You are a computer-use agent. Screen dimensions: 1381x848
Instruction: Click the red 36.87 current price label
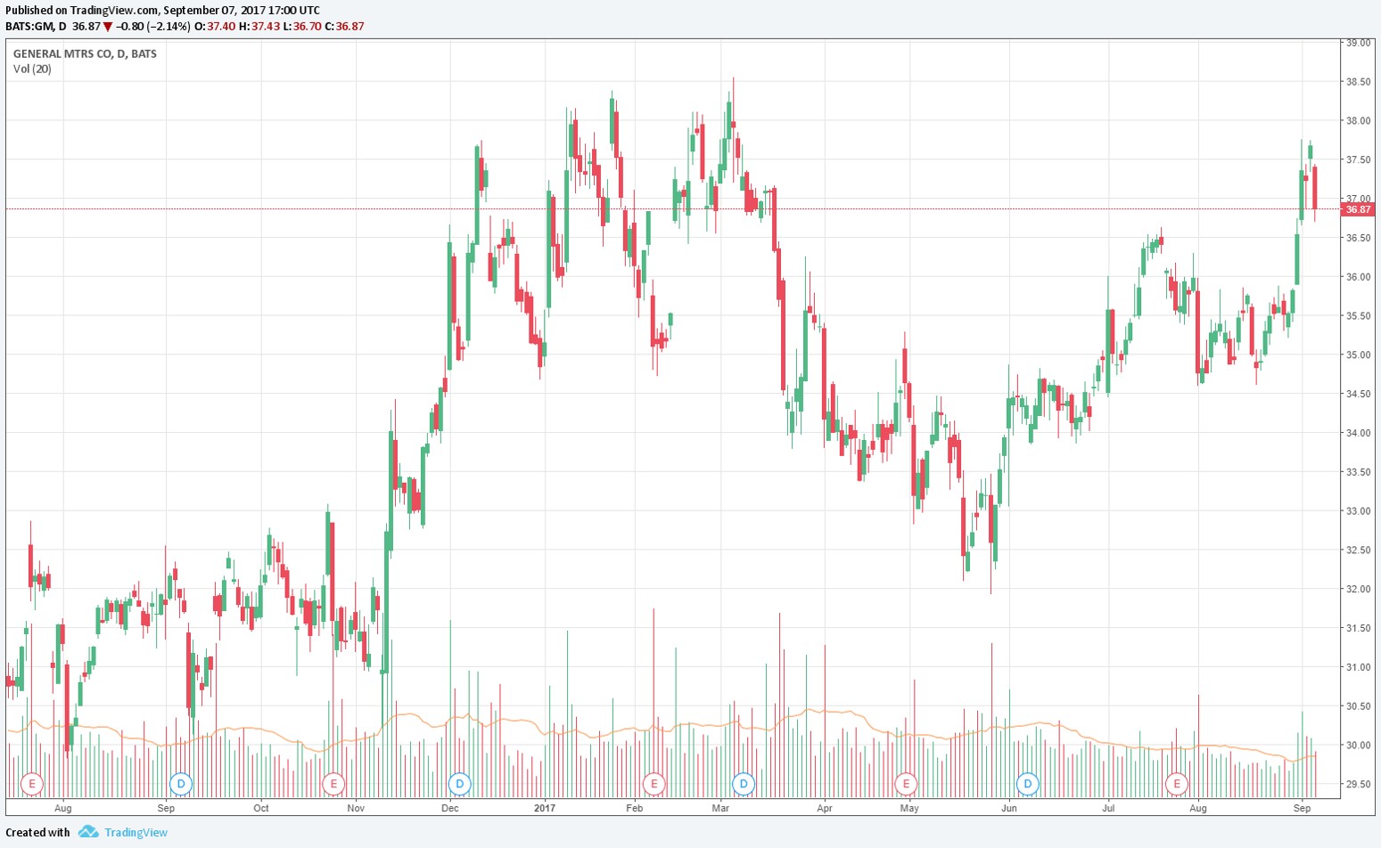[x=1358, y=209]
